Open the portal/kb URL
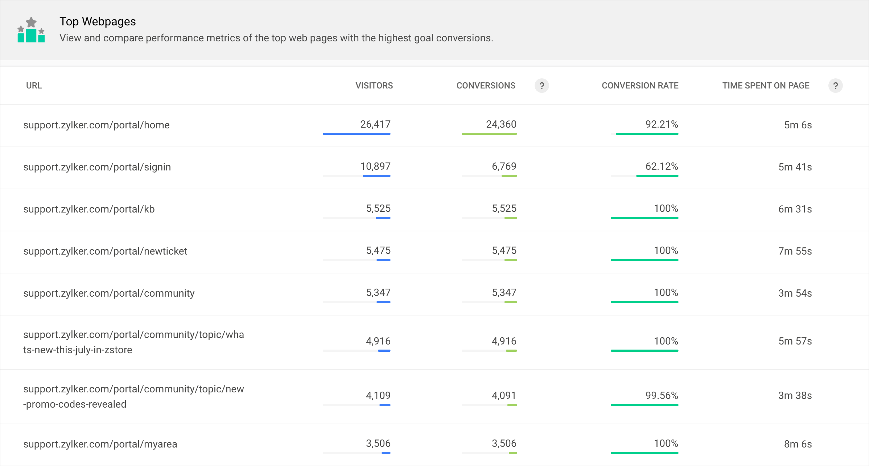 (89, 209)
